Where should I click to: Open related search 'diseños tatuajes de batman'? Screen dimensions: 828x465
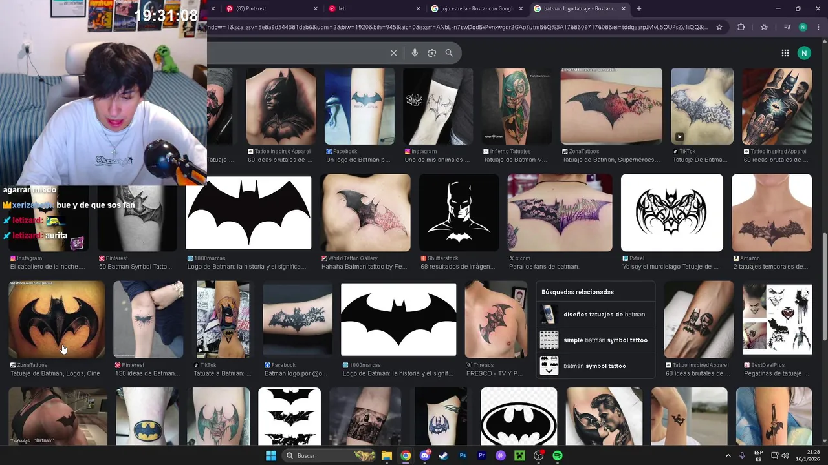tap(595, 315)
